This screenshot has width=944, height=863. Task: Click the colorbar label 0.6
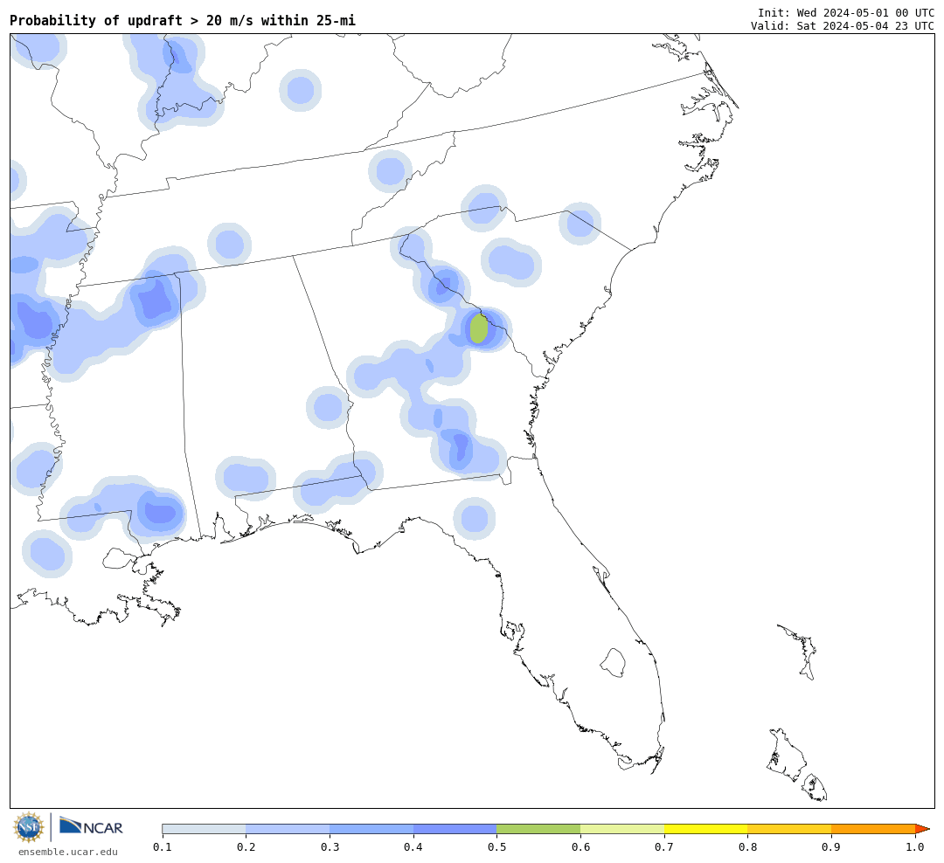pyautogui.click(x=581, y=846)
